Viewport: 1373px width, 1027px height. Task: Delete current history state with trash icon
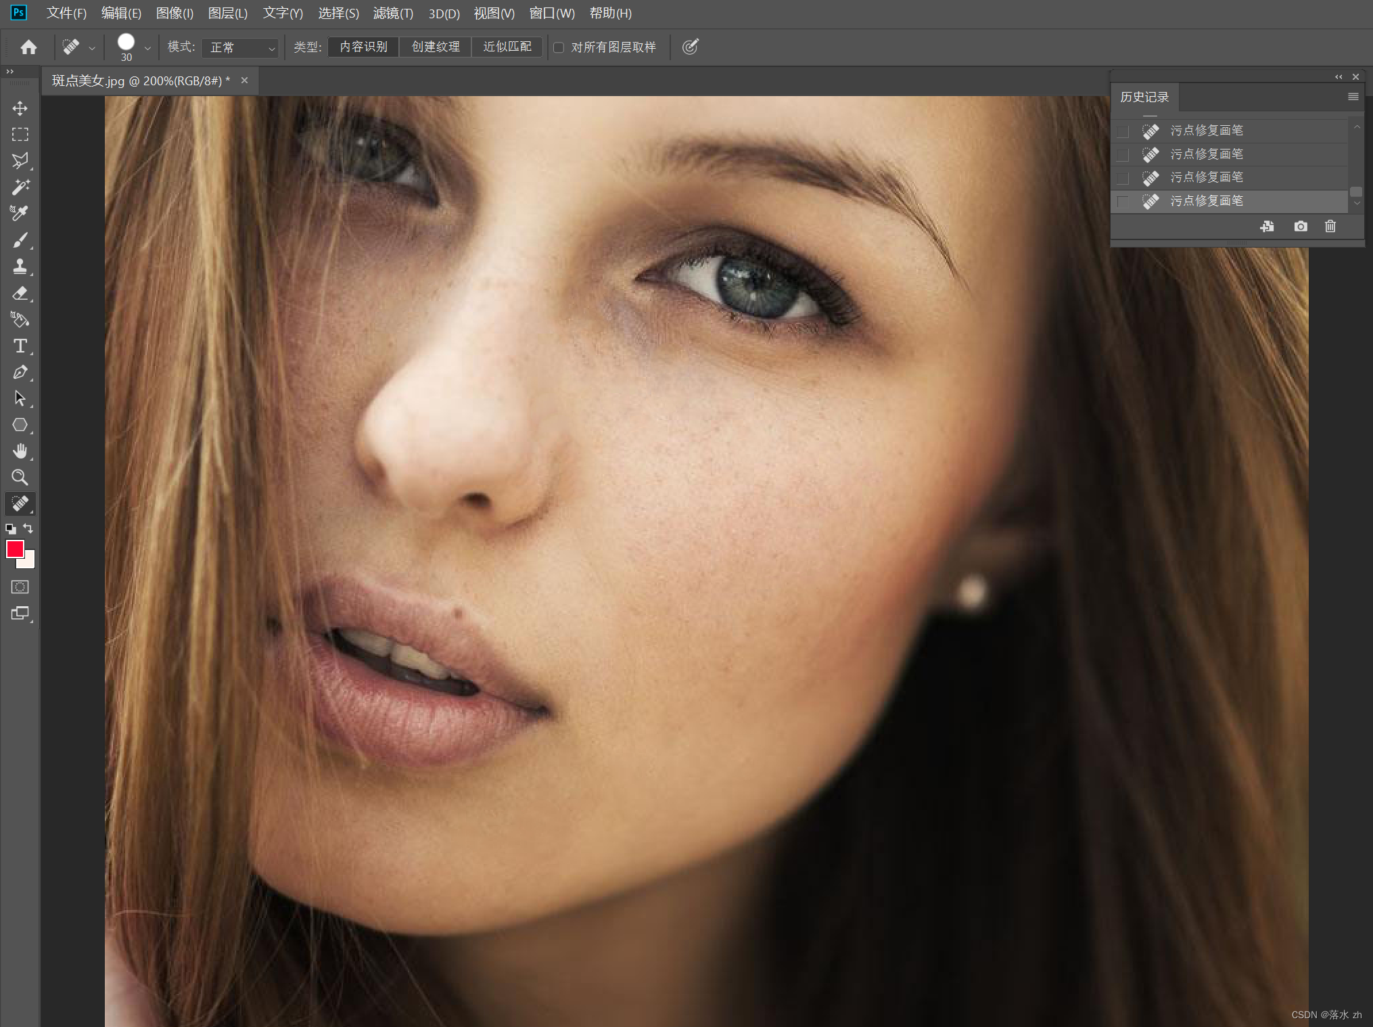click(x=1330, y=227)
